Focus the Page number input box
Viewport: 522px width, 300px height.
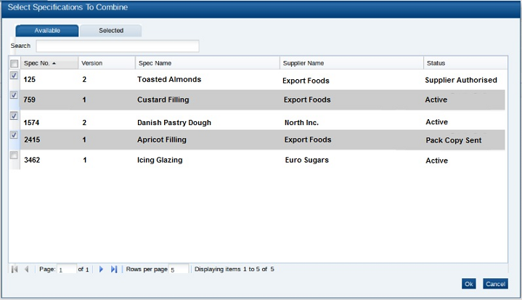pos(67,269)
